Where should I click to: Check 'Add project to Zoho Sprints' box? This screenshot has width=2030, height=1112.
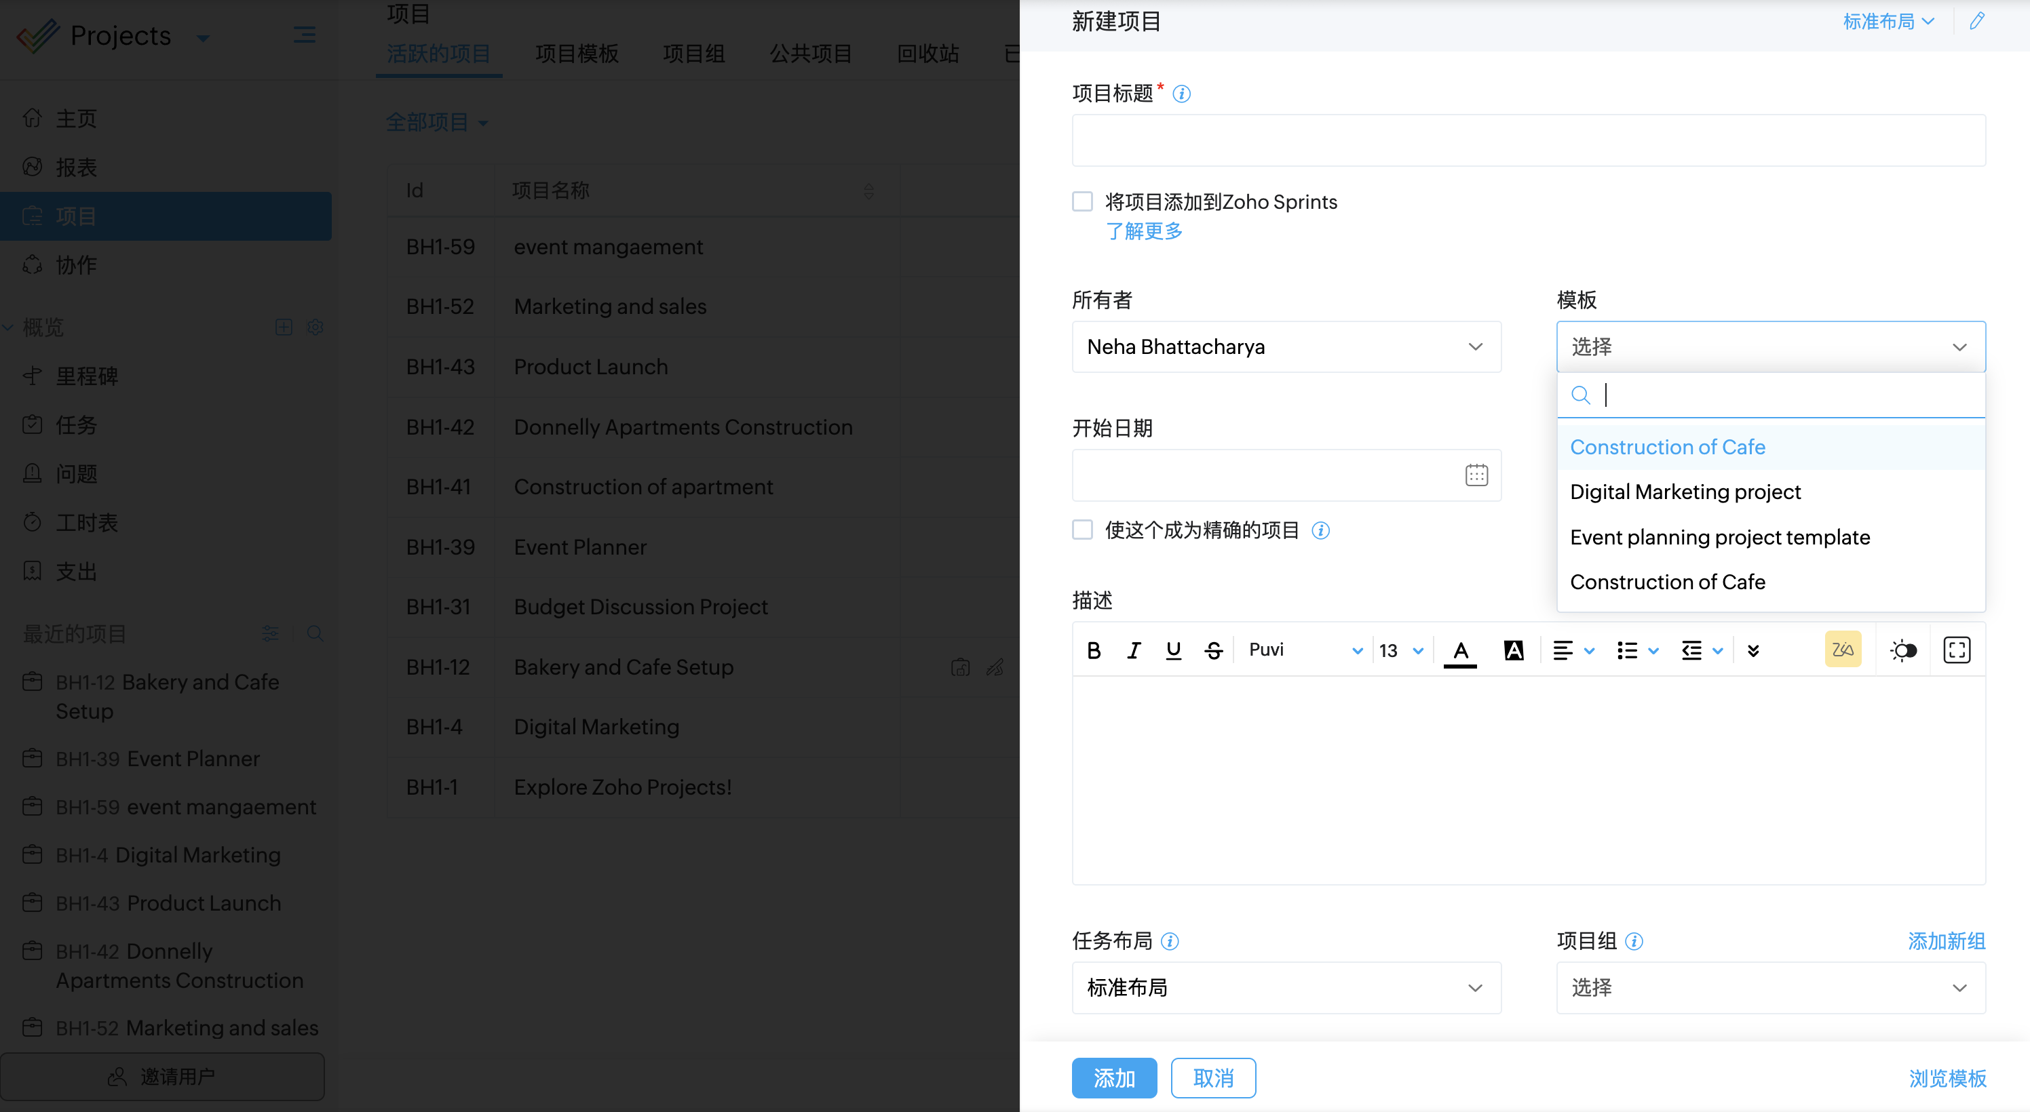click(x=1083, y=201)
